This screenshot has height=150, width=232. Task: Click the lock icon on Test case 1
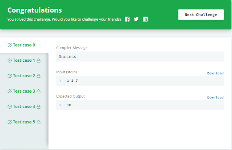pos(38,61)
